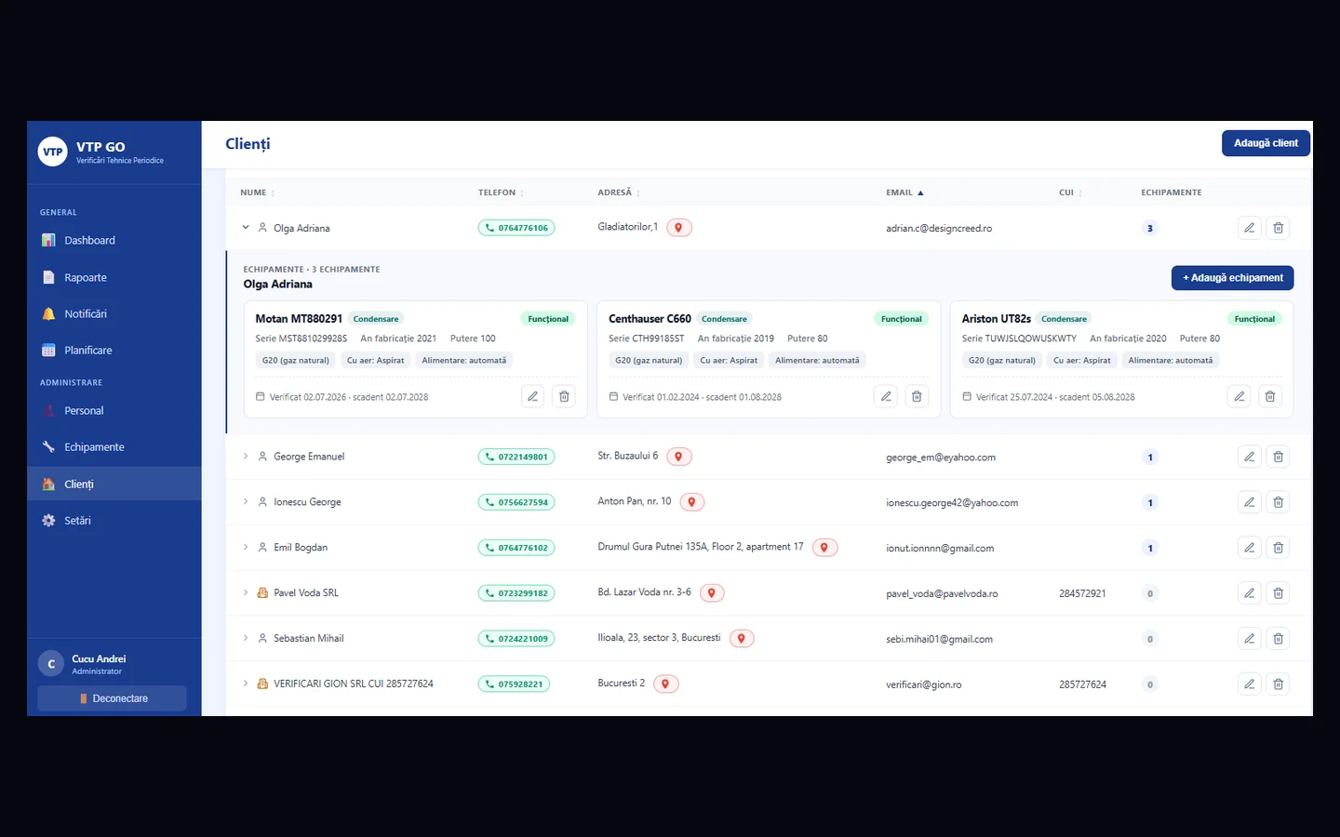This screenshot has width=1340, height=837.
Task: Sort clients by the NUME column
Action: pos(258,193)
